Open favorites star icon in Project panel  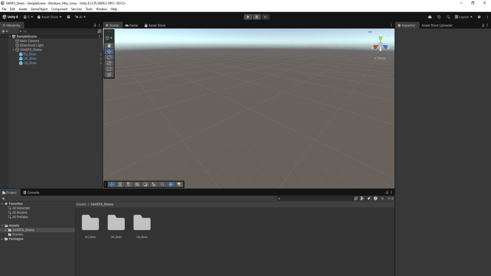click(x=382, y=198)
